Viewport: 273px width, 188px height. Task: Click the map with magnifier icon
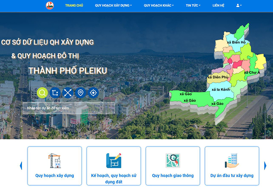pos(173,161)
